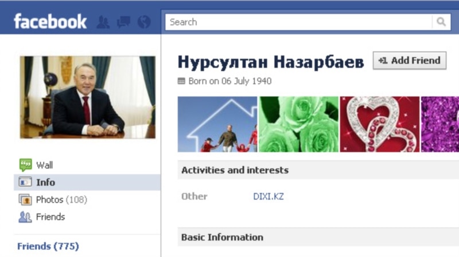This screenshot has height=257, width=459.
Task: Click the Facebook logo
Action: (x=50, y=22)
